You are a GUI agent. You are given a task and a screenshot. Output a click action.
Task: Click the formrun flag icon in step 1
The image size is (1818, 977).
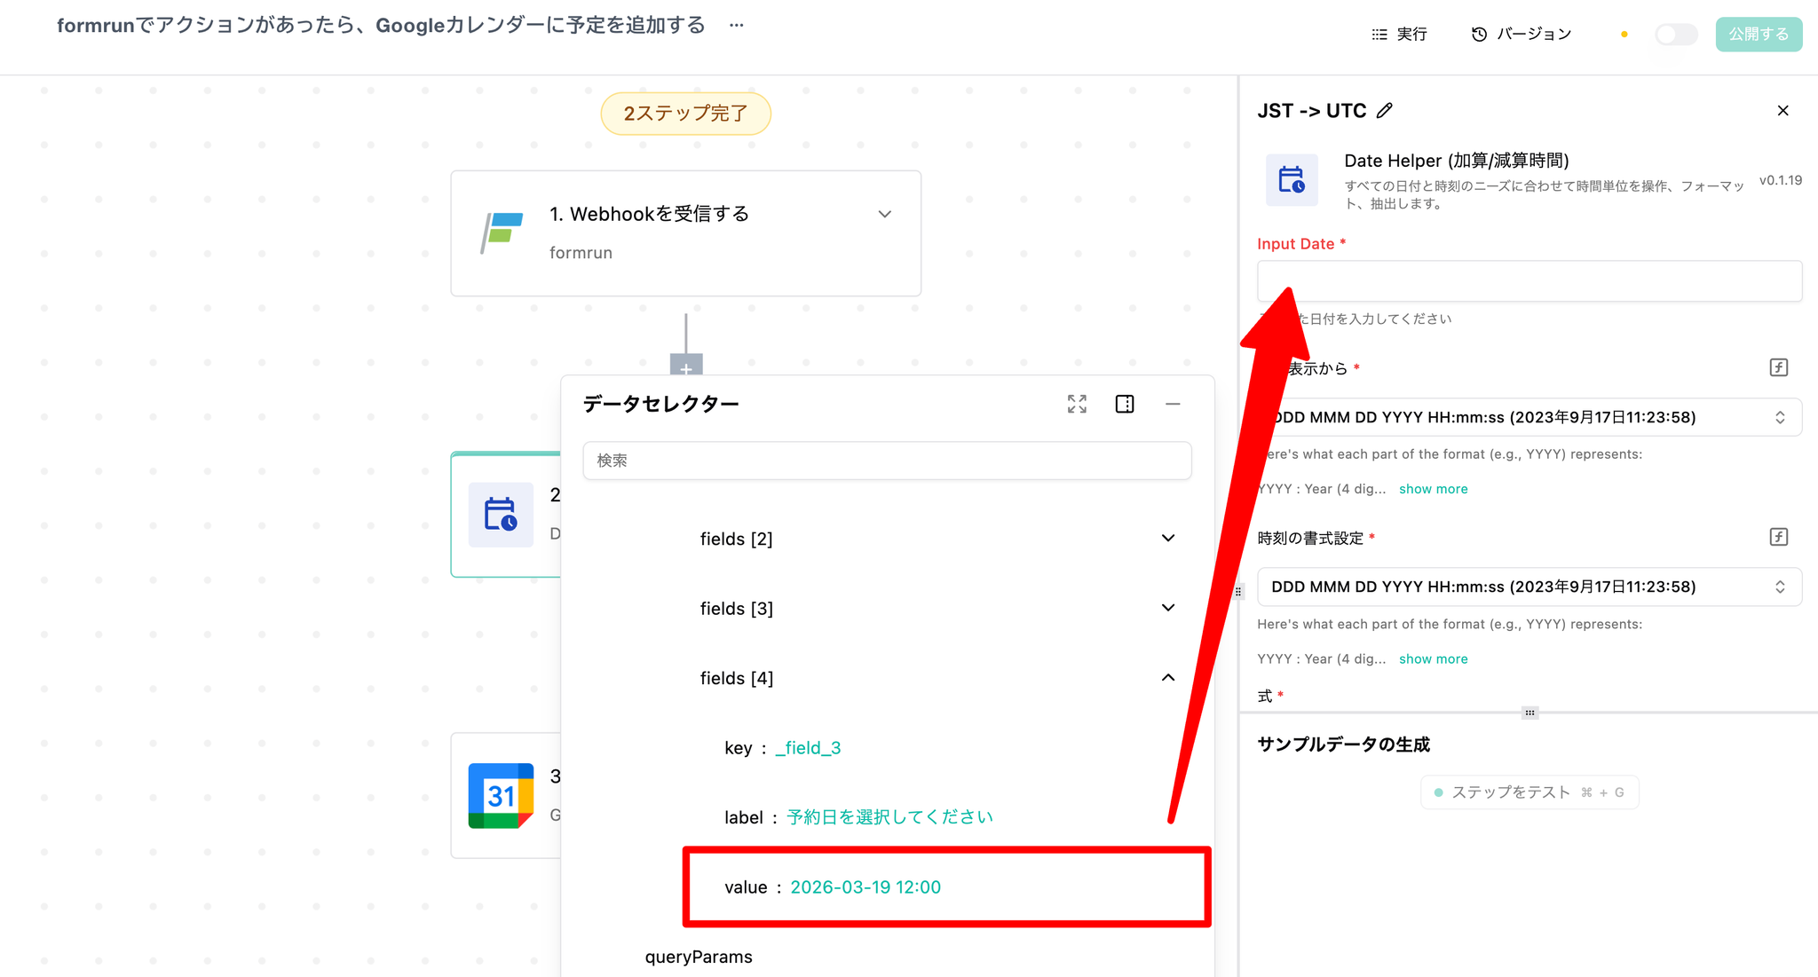[502, 232]
